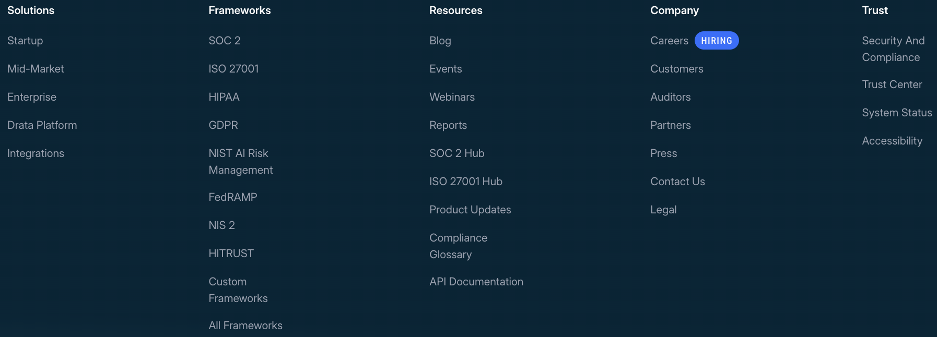
Task: Click the Mid-Market footer link
Action: [36, 69]
